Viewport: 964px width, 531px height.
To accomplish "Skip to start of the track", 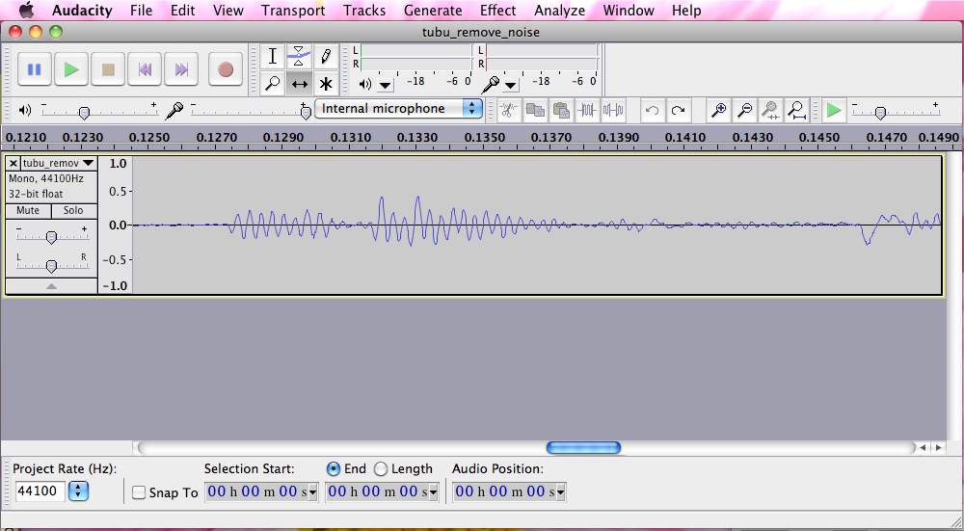I will pos(145,69).
